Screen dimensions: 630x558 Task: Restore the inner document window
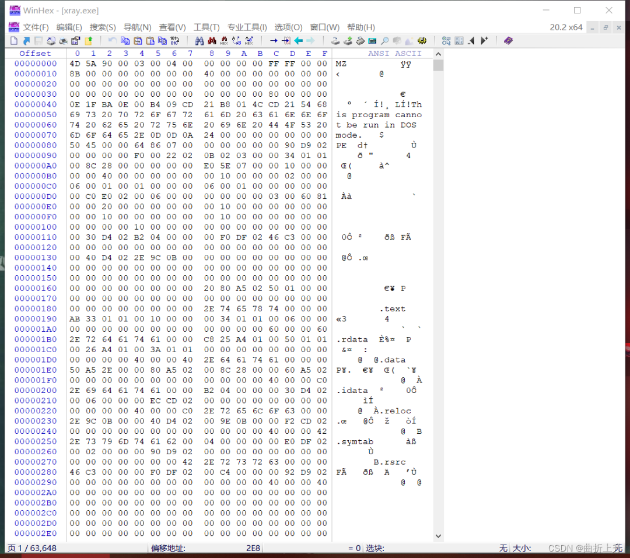click(x=605, y=27)
